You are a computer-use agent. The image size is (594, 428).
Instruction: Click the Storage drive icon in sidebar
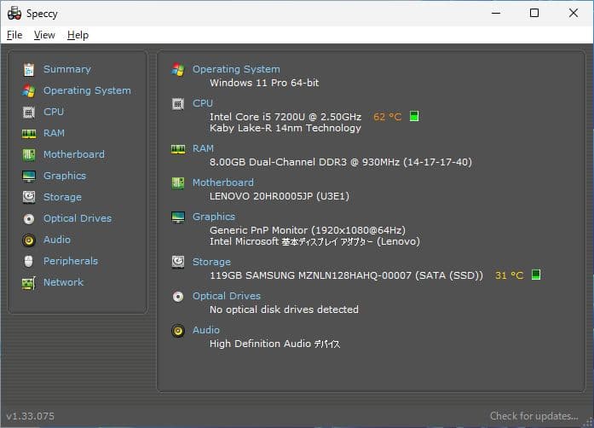click(29, 197)
